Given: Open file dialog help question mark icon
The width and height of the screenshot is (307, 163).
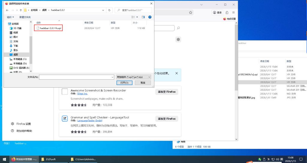Looking at the screenshot, I should click(150, 17).
